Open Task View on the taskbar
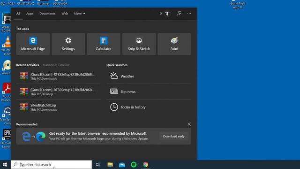The width and height of the screenshot is (300, 169). pos(98,165)
